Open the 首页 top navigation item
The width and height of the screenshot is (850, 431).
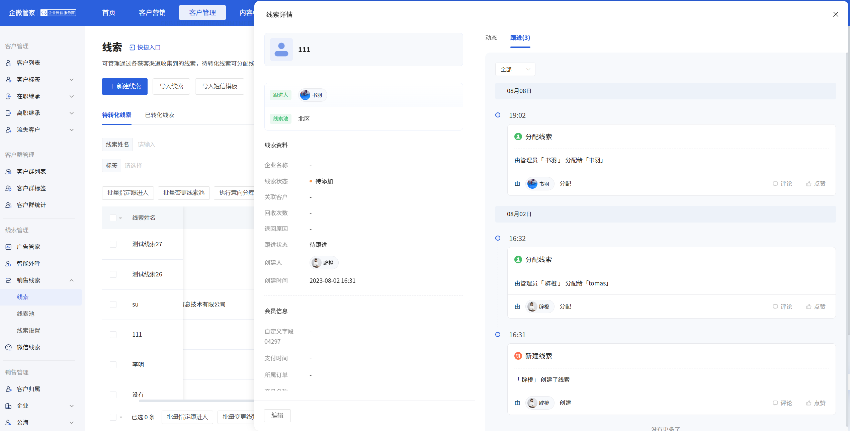(x=109, y=13)
